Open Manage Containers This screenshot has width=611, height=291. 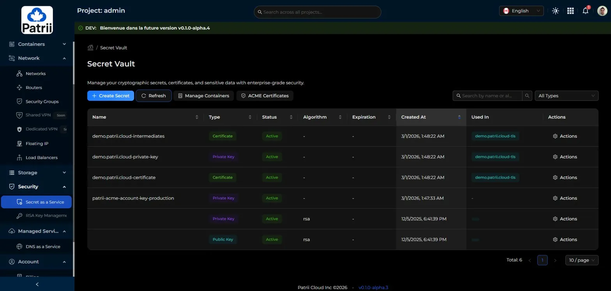pos(204,96)
